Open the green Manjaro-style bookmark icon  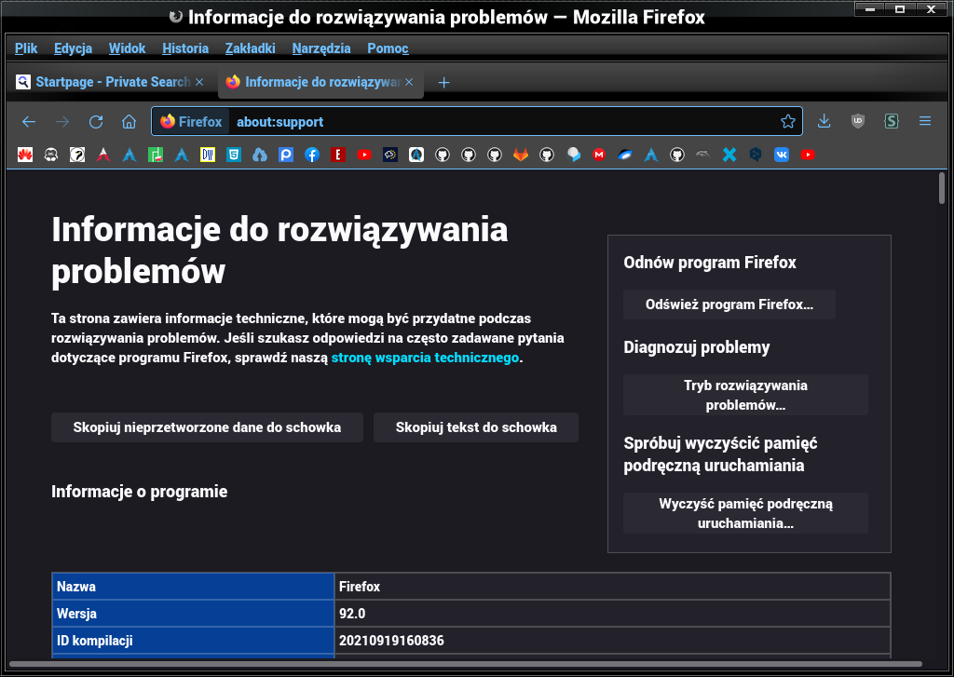tap(156, 156)
